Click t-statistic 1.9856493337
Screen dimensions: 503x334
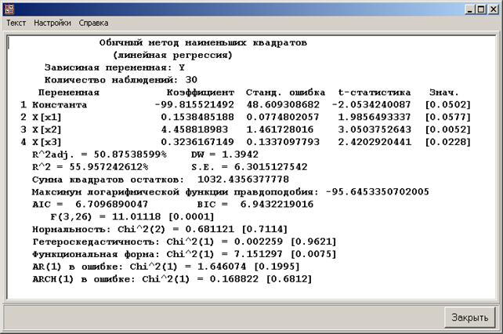click(x=375, y=118)
